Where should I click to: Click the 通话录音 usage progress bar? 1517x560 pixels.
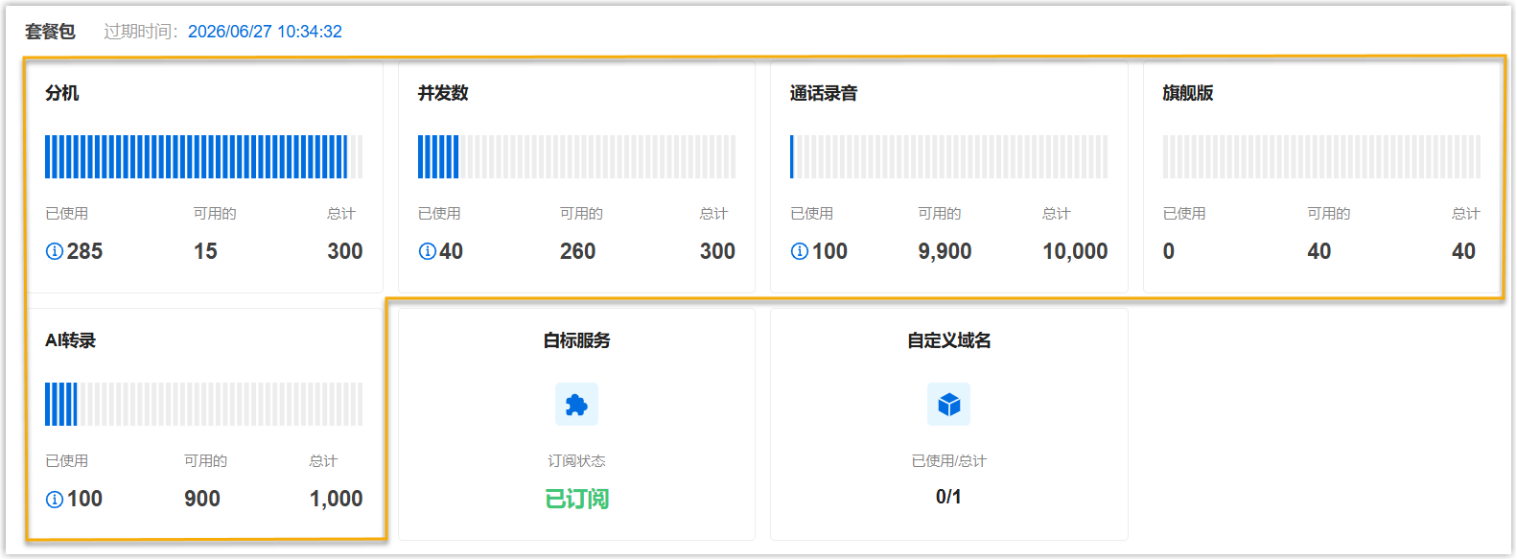click(948, 157)
